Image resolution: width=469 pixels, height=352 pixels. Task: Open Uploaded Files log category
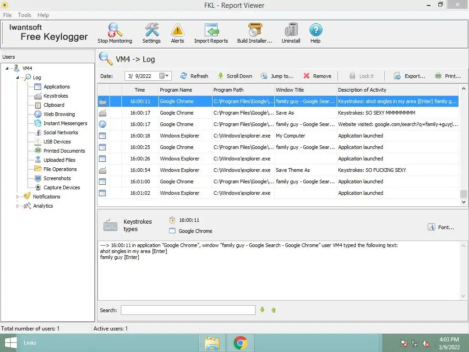point(59,160)
